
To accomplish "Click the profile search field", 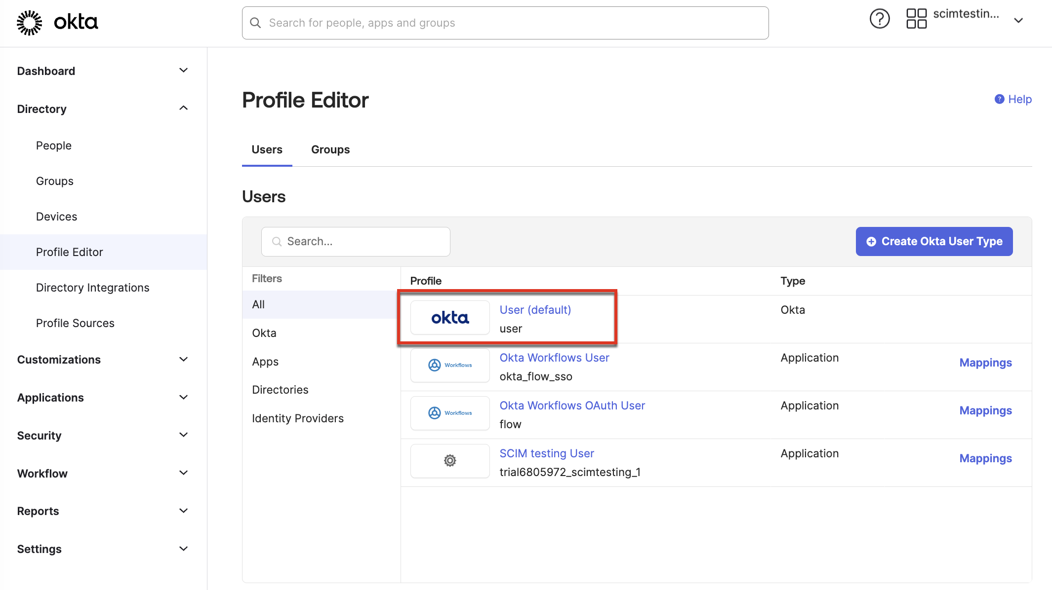I will [x=355, y=241].
